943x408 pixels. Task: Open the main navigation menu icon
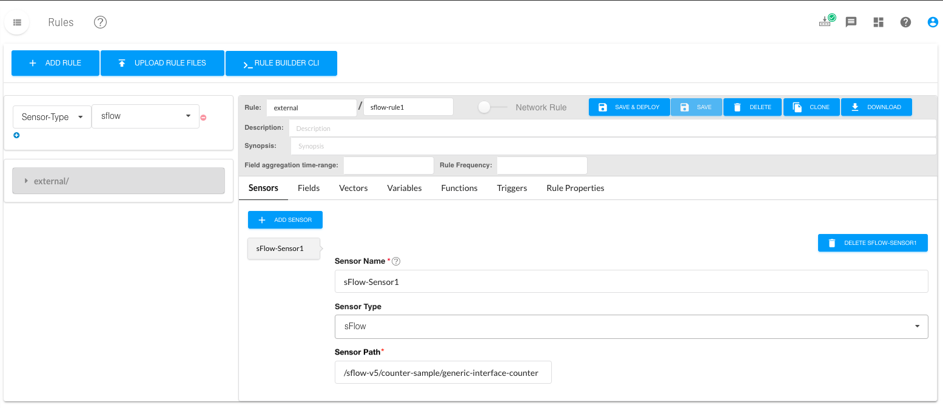click(17, 22)
